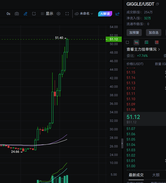Select ask price 51.10 row
The width and height of the screenshot is (166, 183).
(x=145, y=99)
